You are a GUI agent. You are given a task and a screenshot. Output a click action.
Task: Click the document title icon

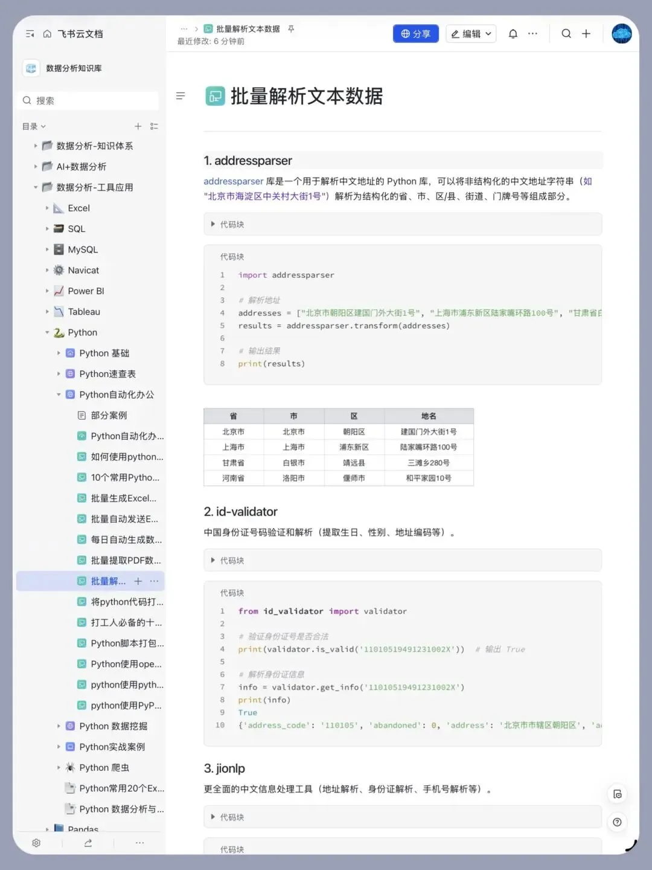pyautogui.click(x=215, y=96)
